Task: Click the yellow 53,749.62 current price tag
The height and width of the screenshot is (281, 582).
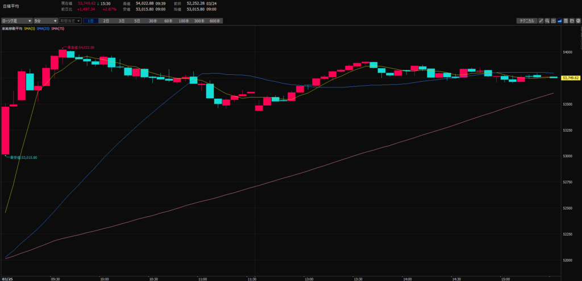Action: click(570, 78)
